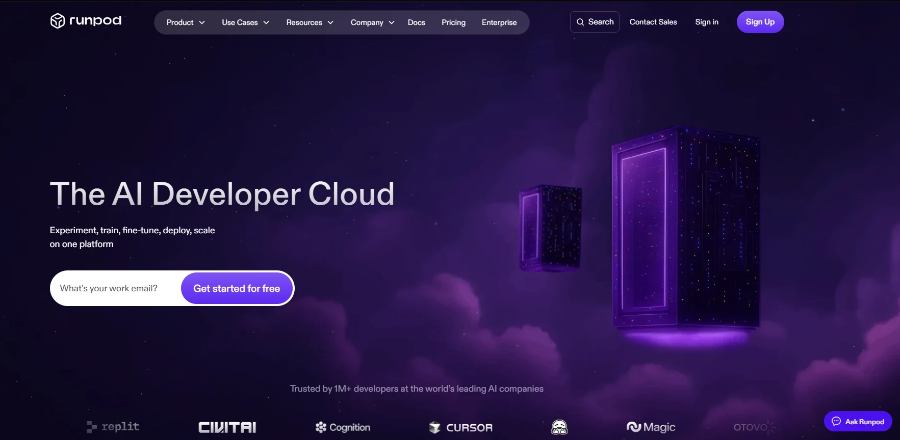Viewport: 900px width, 440px height.
Task: Click text 'on one platform'
Action: tap(82, 244)
